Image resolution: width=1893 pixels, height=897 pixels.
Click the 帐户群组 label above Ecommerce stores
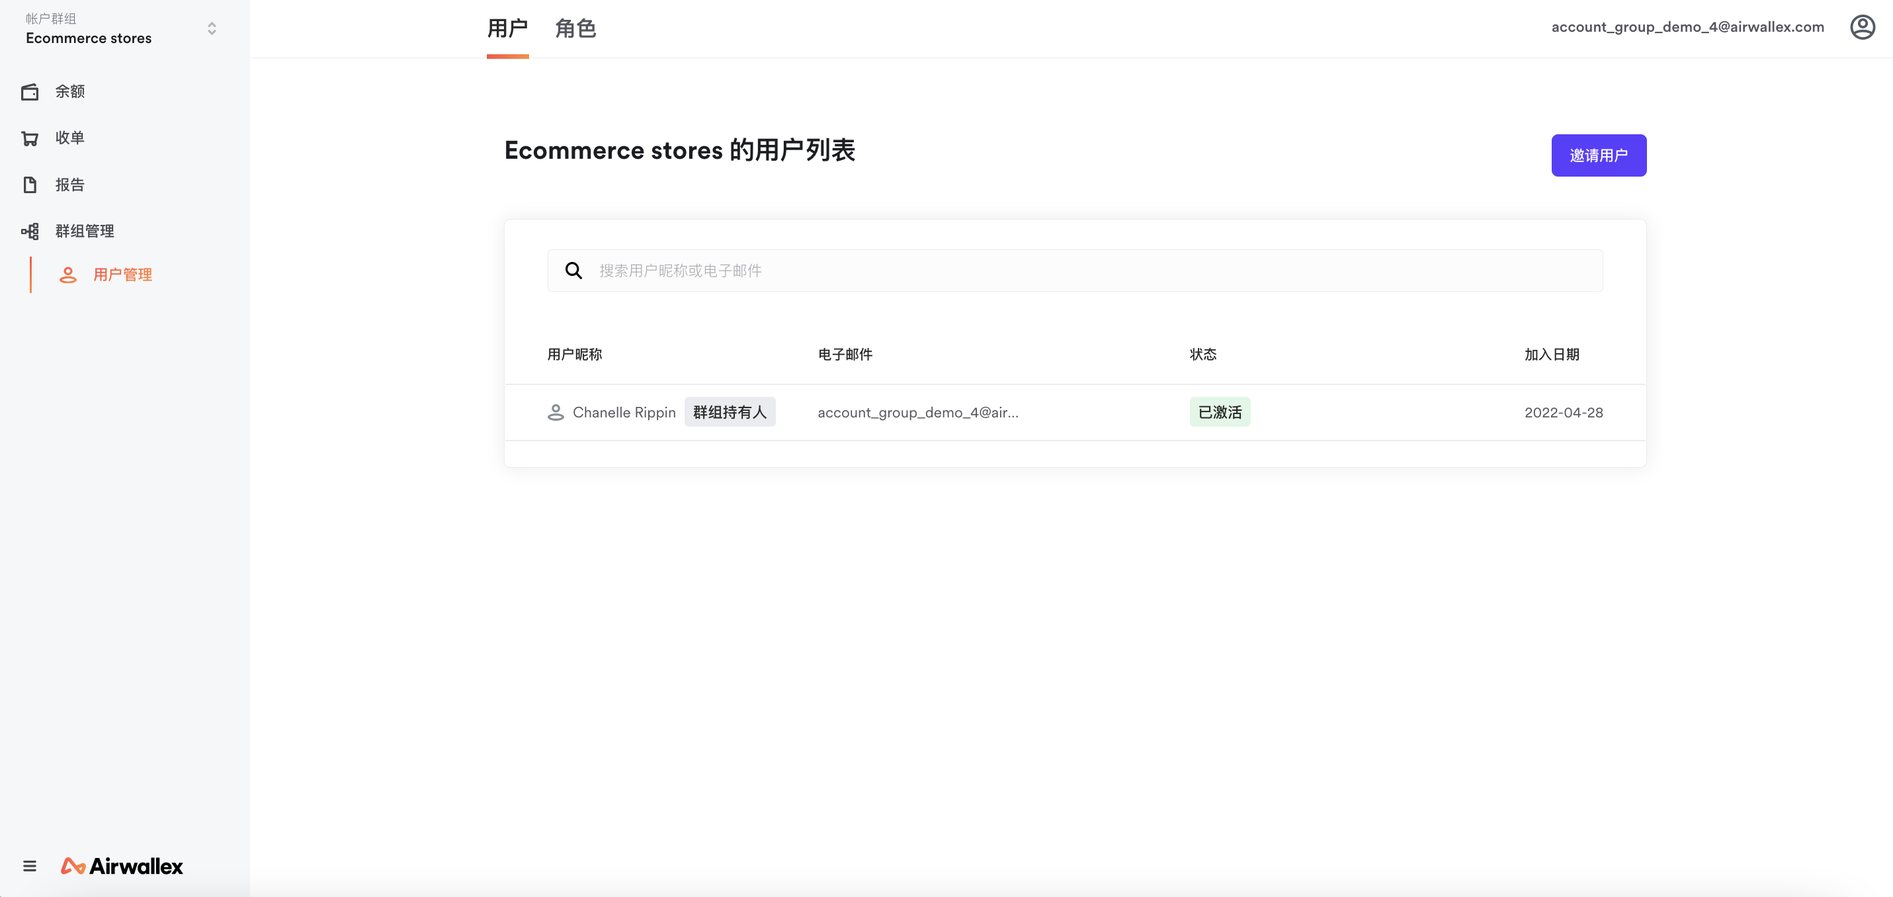click(x=51, y=19)
